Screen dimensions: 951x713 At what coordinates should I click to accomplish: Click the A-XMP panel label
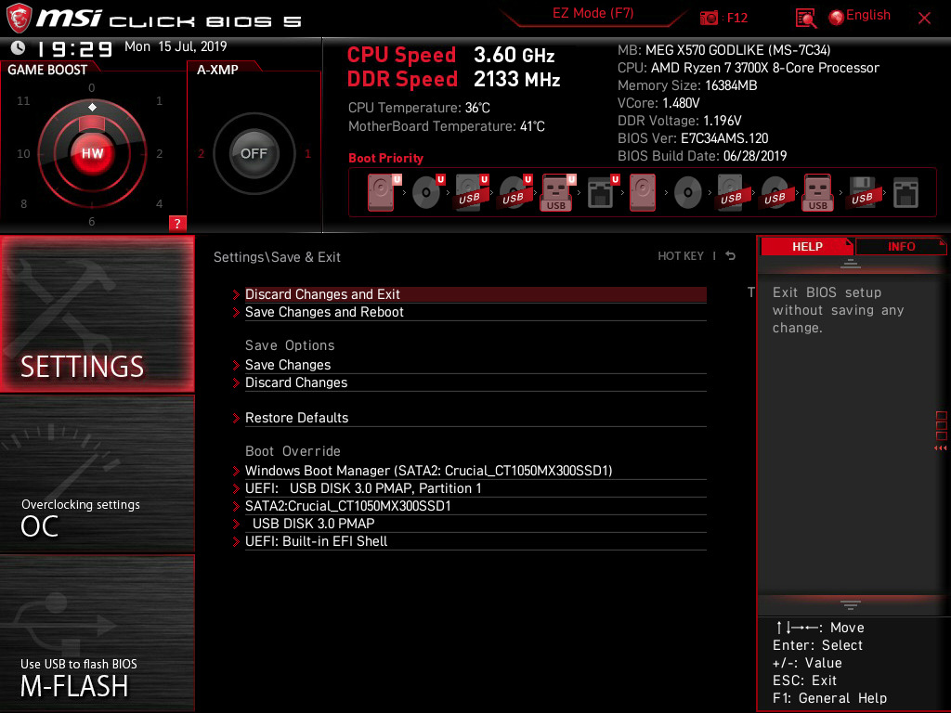[217, 70]
